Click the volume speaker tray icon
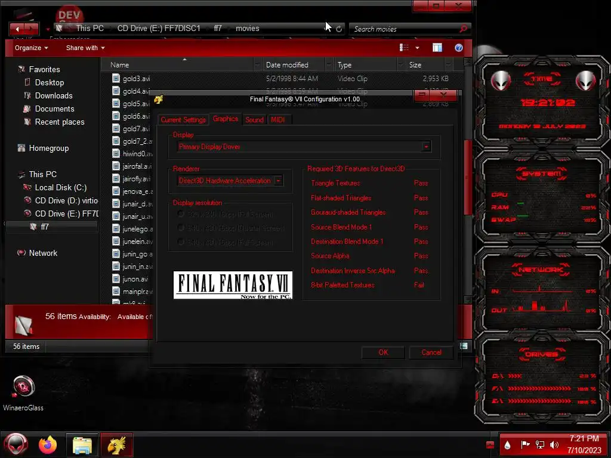 [x=554, y=444]
